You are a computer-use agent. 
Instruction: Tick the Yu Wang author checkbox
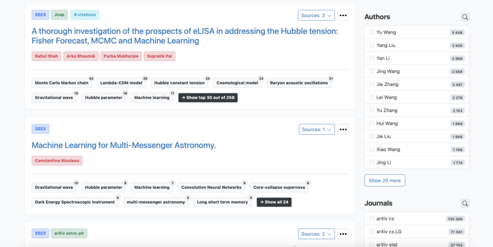click(x=372, y=32)
